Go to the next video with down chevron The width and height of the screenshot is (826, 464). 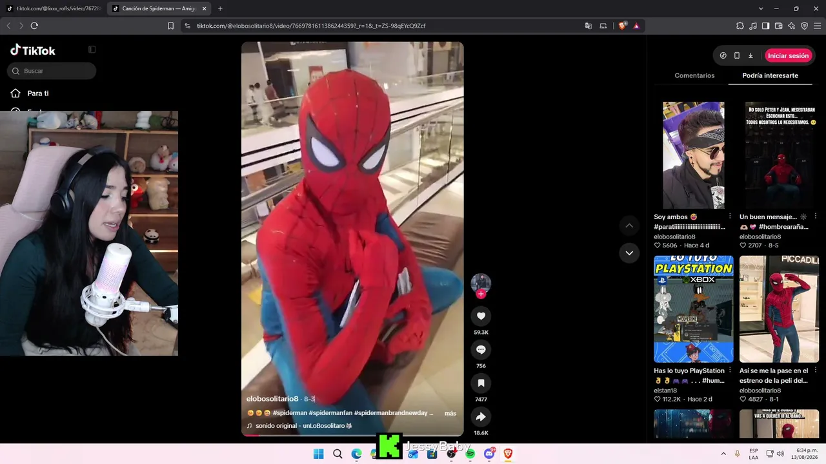click(x=629, y=253)
